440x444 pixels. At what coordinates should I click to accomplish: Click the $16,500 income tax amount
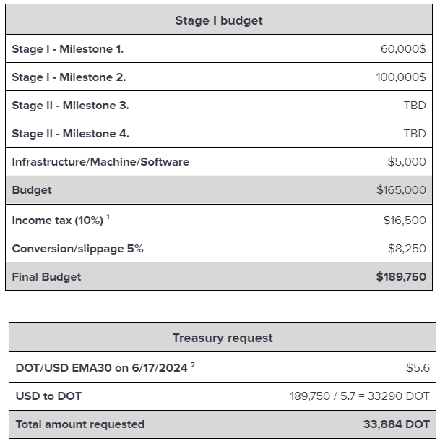[x=405, y=220]
